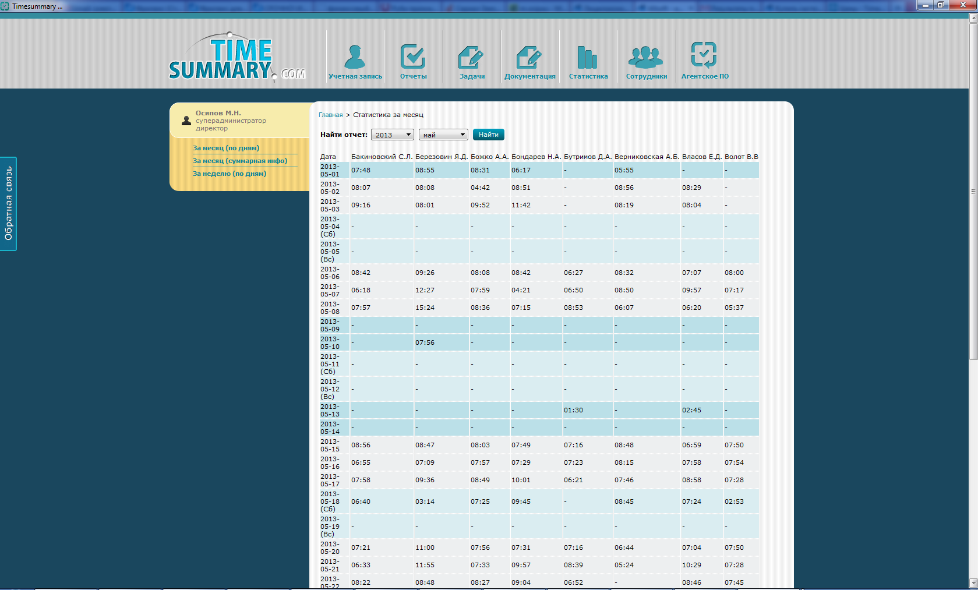978x590 pixels.
Task: Follow the Главная breadcrumb link
Action: tap(330, 115)
